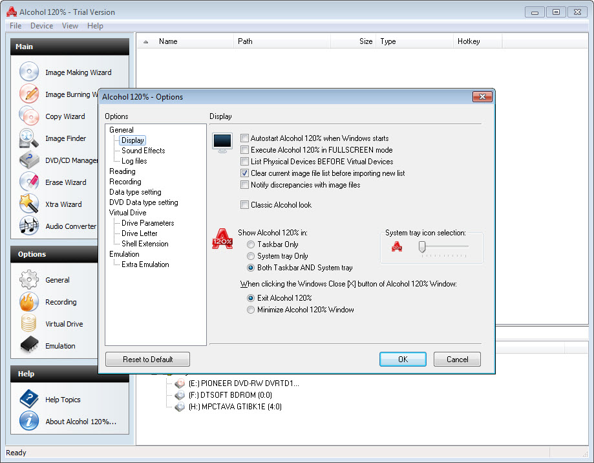Open the Copy Wizard disc icon
The image size is (594, 463).
point(29,116)
